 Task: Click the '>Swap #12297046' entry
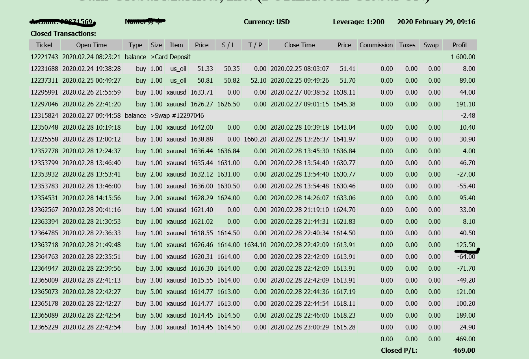(x=177, y=116)
